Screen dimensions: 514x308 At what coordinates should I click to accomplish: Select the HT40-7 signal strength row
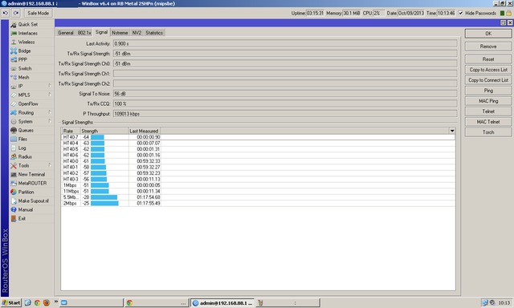pyautogui.click(x=258, y=137)
